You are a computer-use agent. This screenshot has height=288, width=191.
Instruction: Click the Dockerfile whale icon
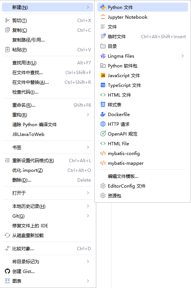tap(103, 114)
